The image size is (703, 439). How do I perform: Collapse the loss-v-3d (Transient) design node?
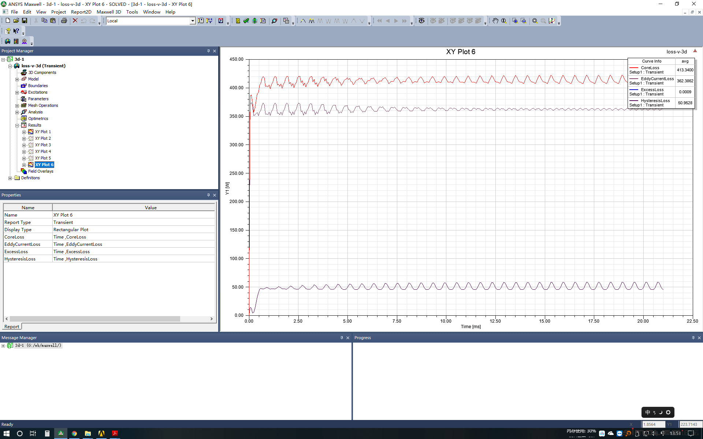tap(10, 66)
